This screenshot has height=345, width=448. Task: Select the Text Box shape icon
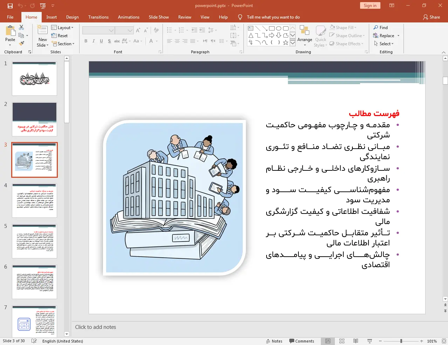(251, 28)
